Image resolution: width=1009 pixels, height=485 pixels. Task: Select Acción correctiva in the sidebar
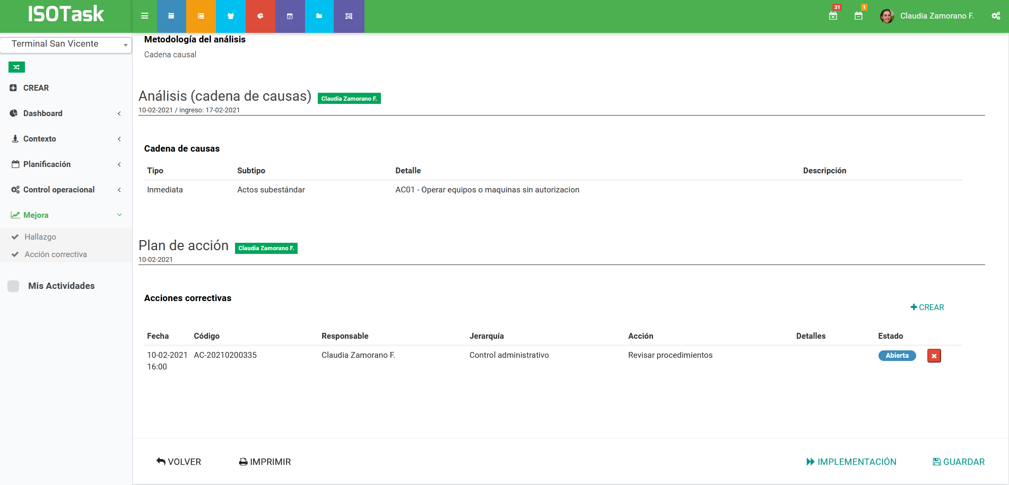tap(56, 254)
